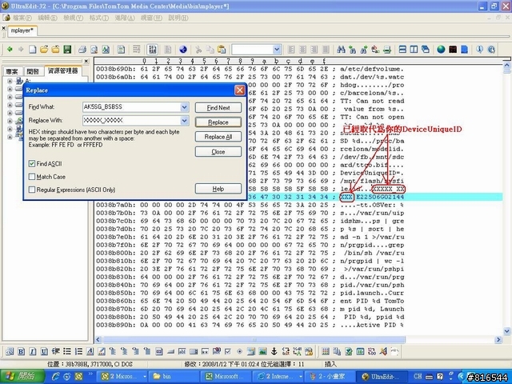Click the Bold B icon in bottom toolbar

coord(22,351)
